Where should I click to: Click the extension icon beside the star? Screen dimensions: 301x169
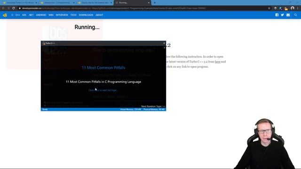click(x=276, y=8)
